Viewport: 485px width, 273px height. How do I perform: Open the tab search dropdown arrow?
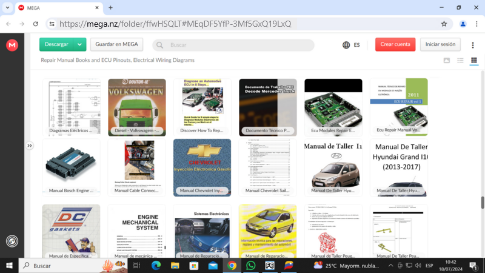tap(7, 8)
